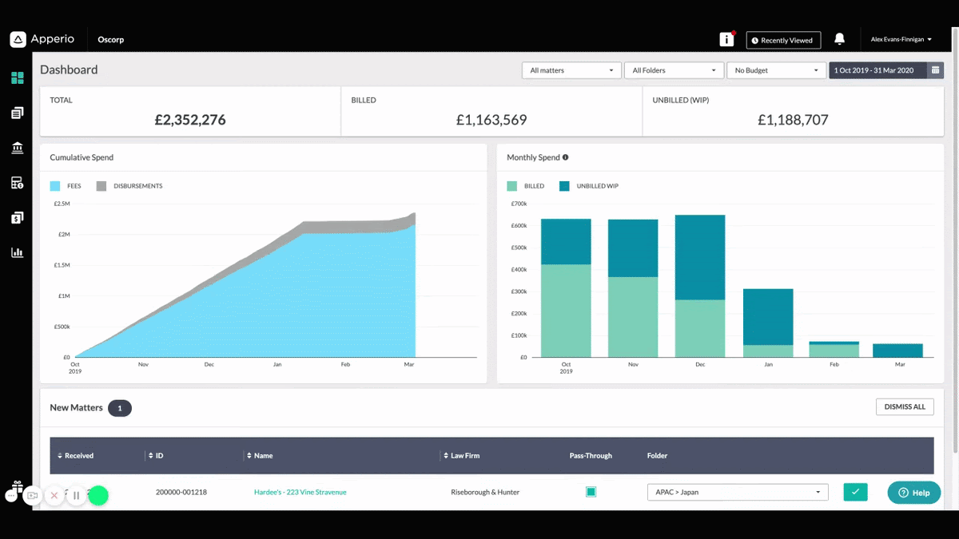Open the Hardee's - 223 Vine Stravenue link
The image size is (959, 539).
tap(300, 492)
